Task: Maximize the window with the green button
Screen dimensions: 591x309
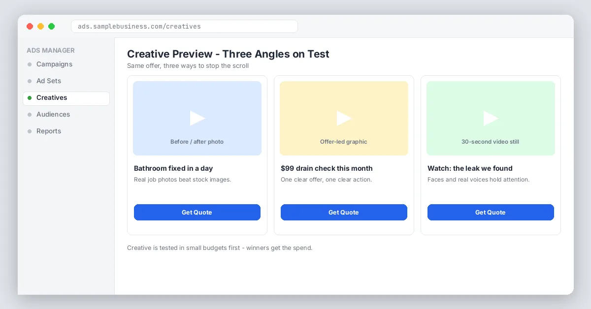Action: [x=52, y=27]
